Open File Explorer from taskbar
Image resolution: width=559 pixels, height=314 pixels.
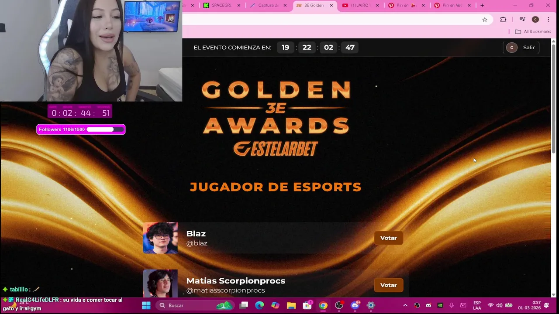pos(291,305)
